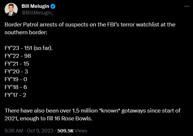Screen dimensions: 193x136
Task: Click the FY'23 – 151 (so far) line
Action: [29, 48]
